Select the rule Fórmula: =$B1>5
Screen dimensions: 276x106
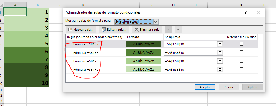coord(162,52)
